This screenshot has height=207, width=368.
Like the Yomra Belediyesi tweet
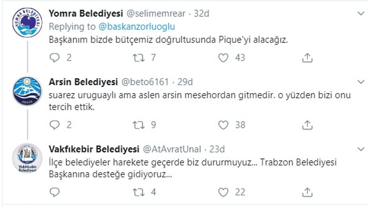tap(223, 58)
